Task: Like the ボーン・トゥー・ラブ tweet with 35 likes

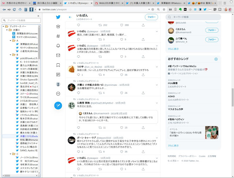Action: point(122,152)
